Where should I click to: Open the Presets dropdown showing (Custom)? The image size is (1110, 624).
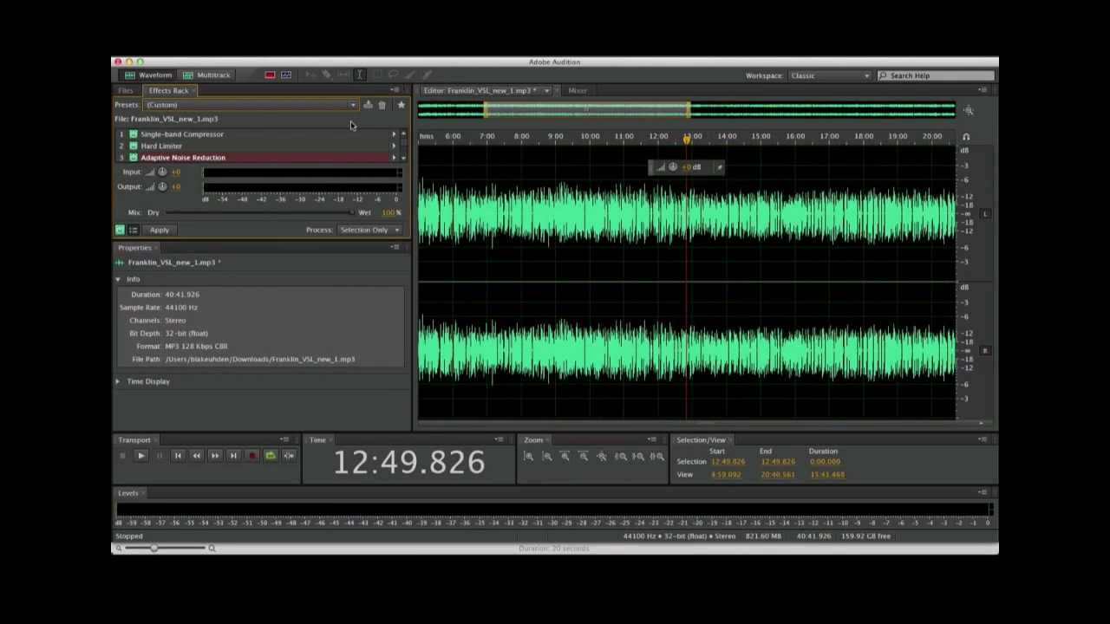(x=251, y=105)
